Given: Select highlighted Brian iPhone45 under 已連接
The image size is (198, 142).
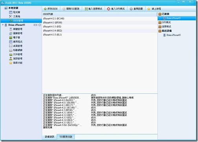Looking at the screenshot, I should tap(177, 18).
